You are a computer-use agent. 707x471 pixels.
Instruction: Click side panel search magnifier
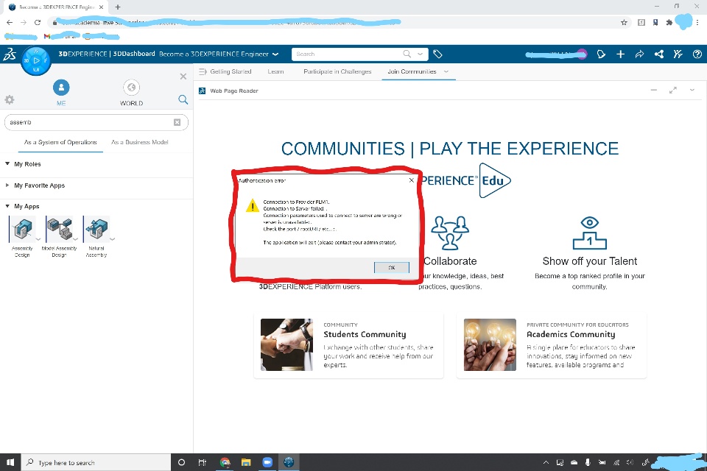click(183, 99)
